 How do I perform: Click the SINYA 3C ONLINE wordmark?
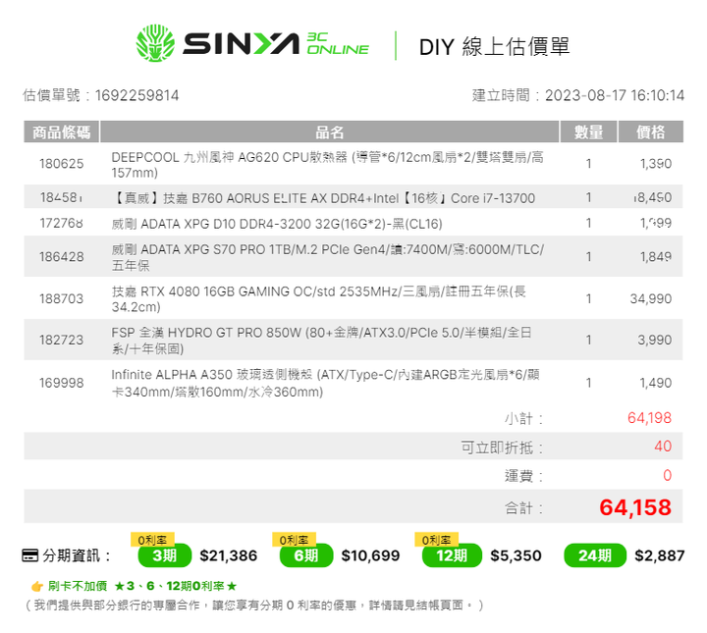276,44
